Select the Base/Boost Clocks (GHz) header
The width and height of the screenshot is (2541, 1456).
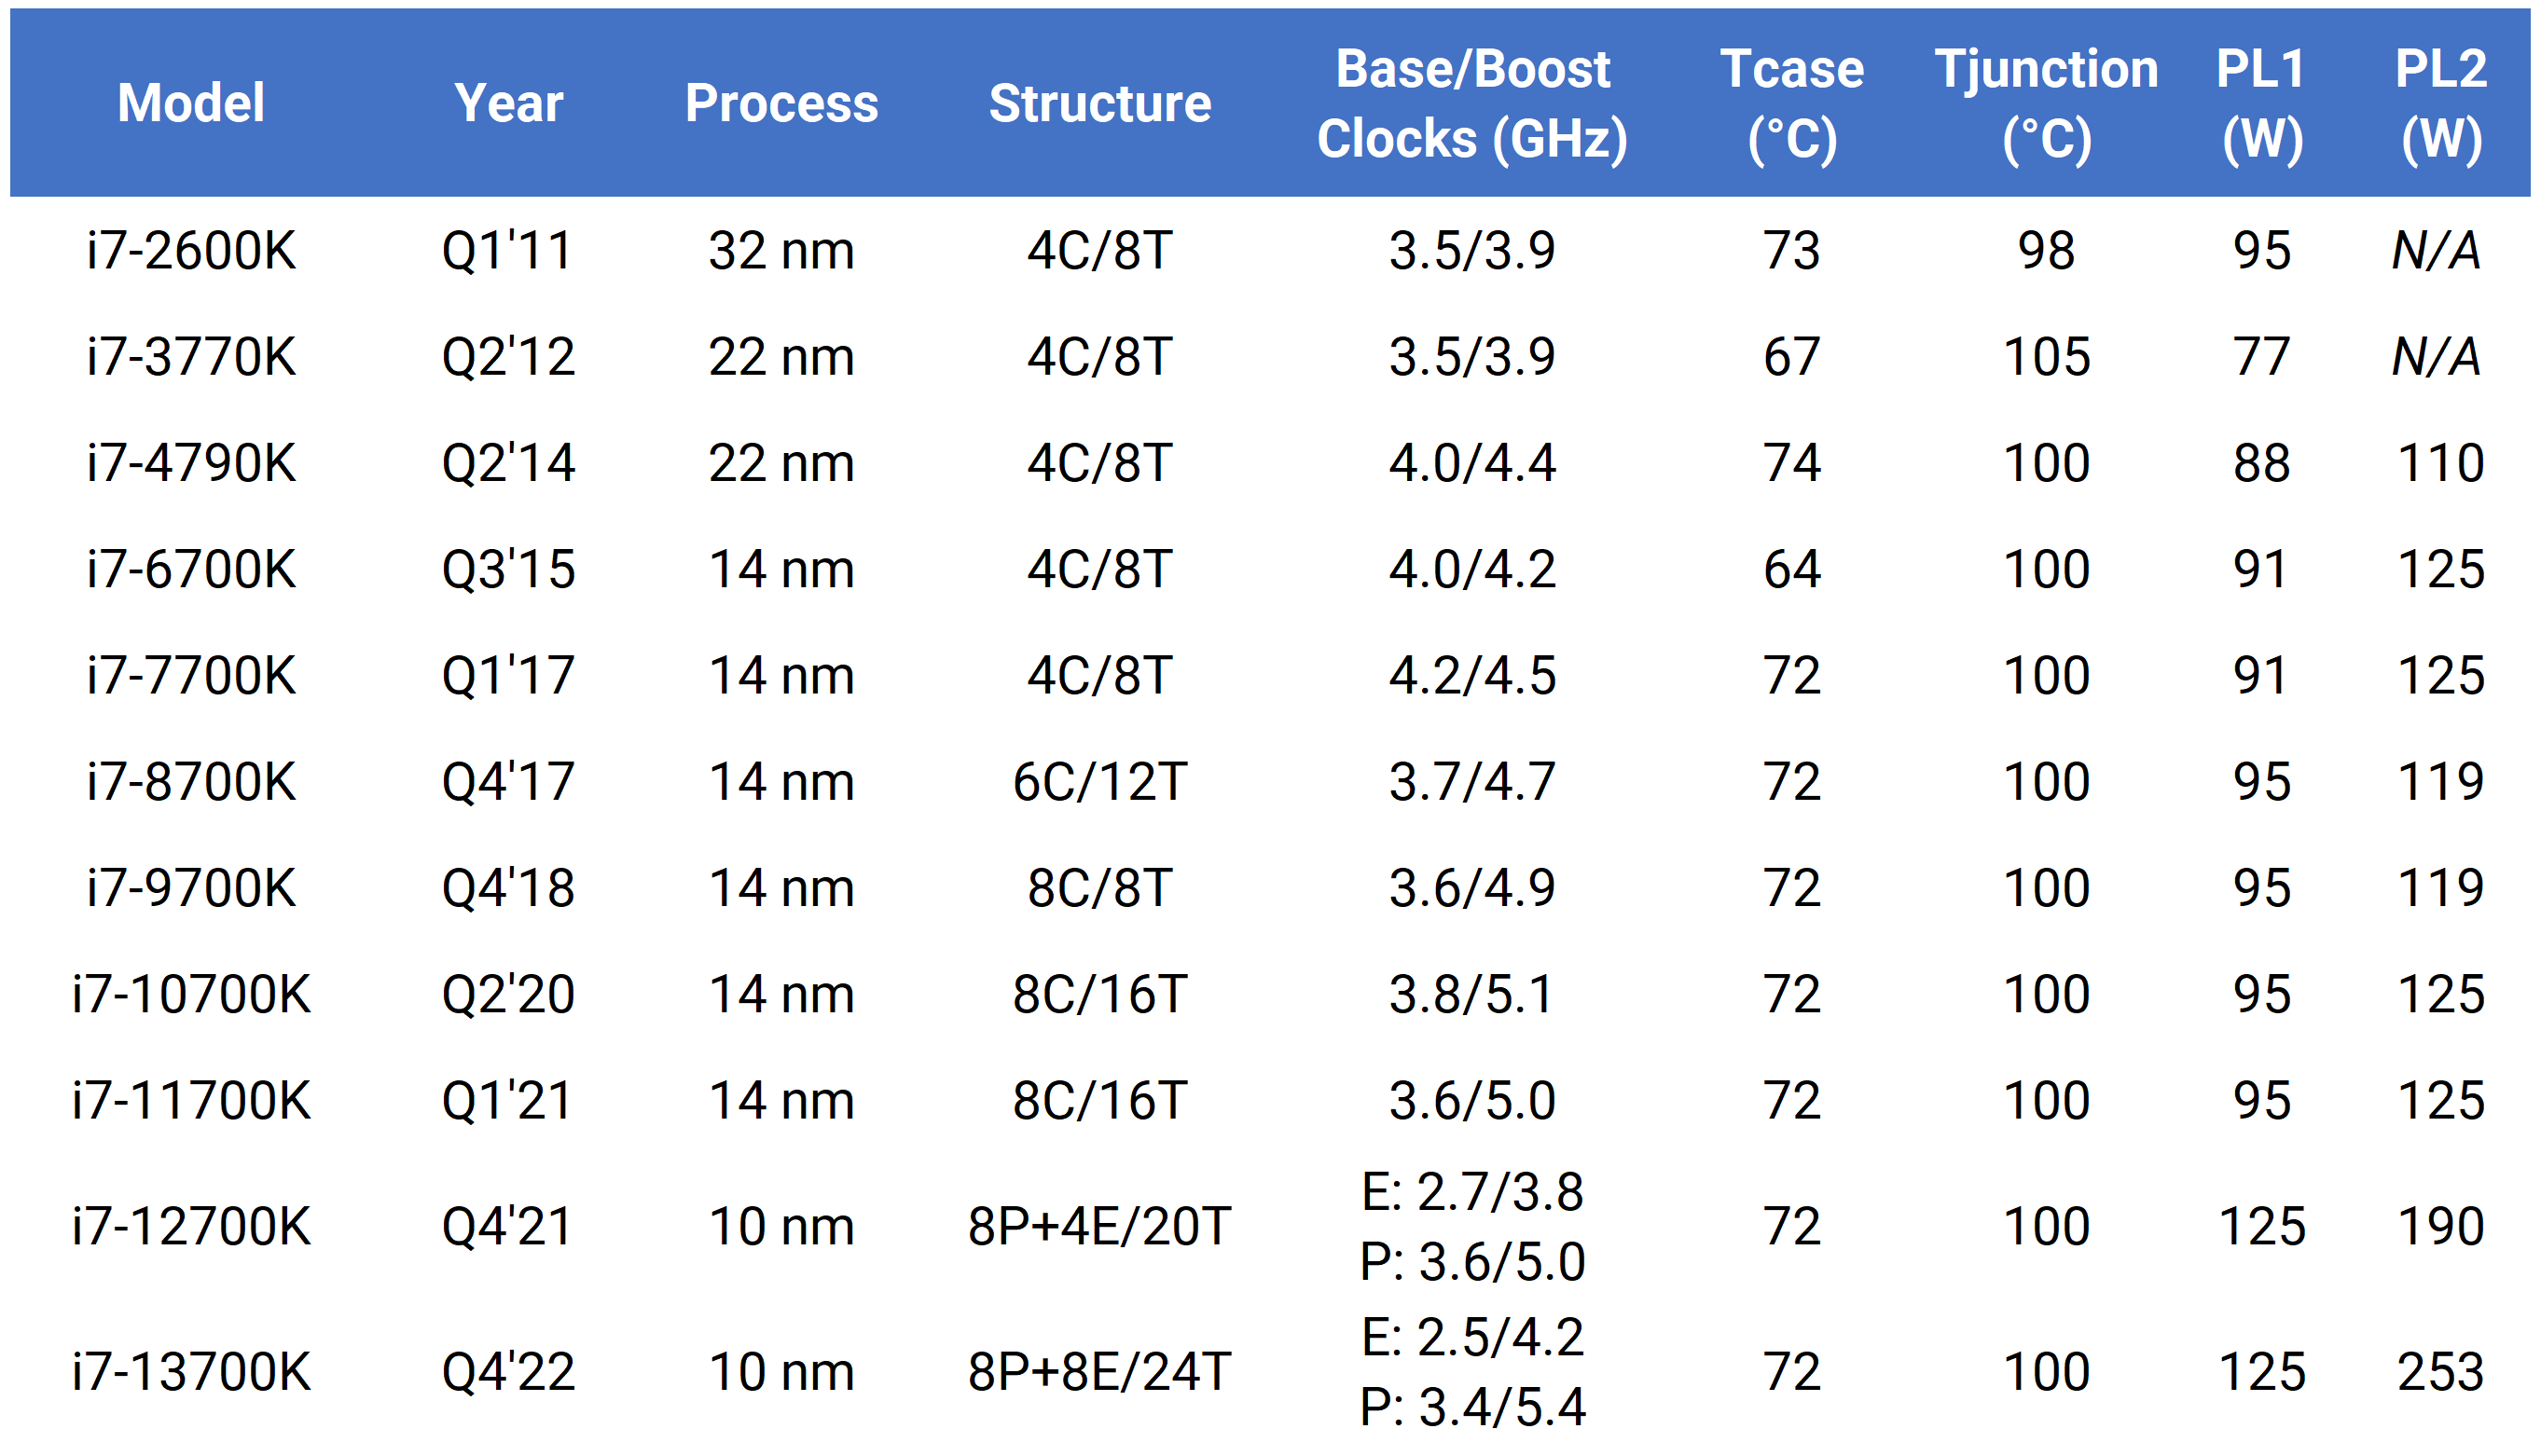1472,103
